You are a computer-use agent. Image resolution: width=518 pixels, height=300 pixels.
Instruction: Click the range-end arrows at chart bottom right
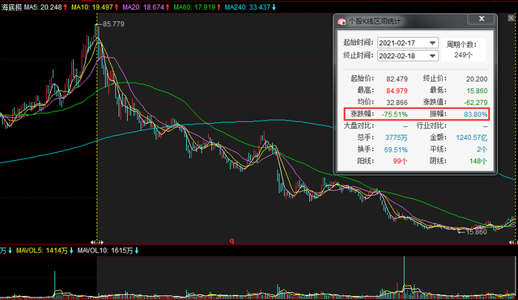coord(513,242)
